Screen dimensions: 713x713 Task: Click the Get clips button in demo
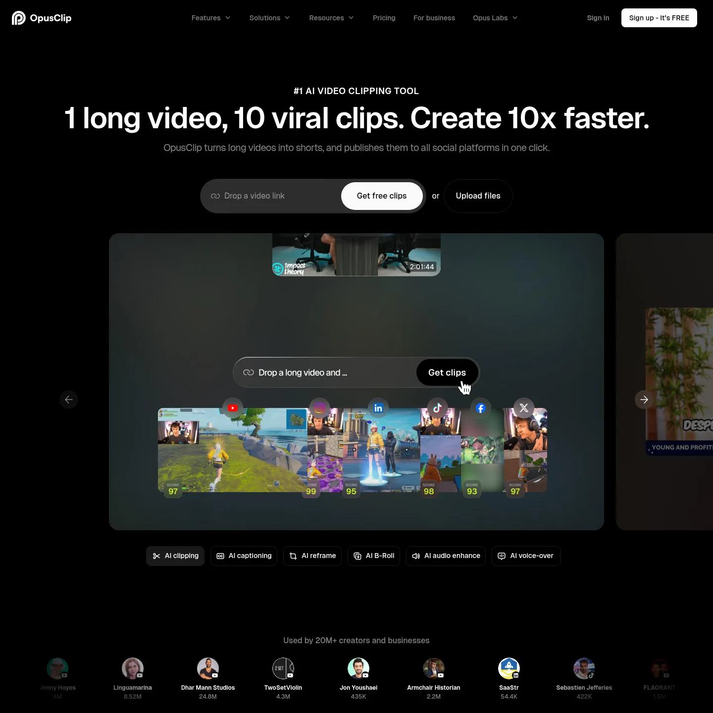pos(447,372)
